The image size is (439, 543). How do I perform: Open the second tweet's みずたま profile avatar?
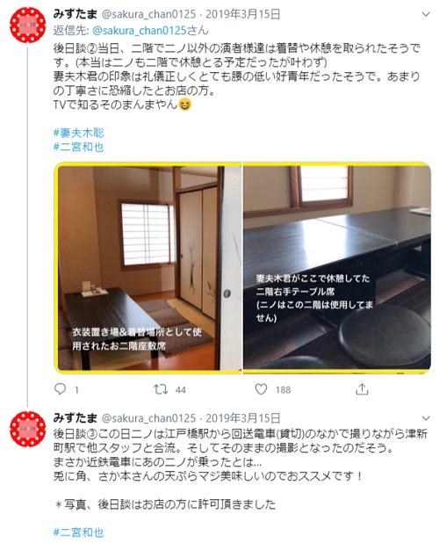point(28,429)
